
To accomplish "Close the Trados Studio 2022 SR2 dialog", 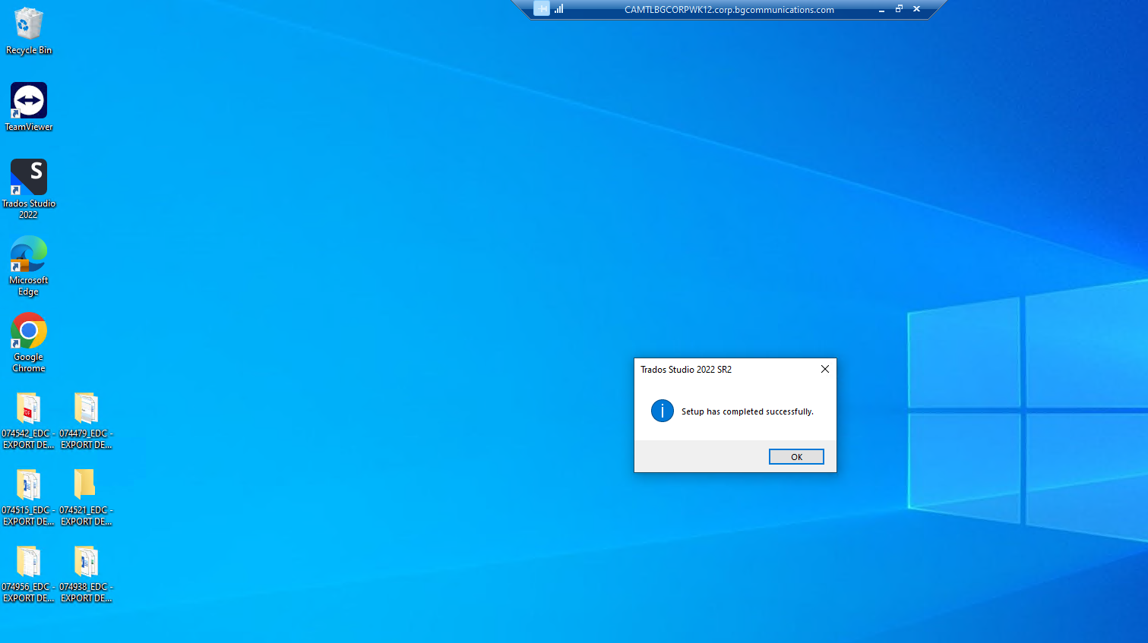I will click(824, 369).
